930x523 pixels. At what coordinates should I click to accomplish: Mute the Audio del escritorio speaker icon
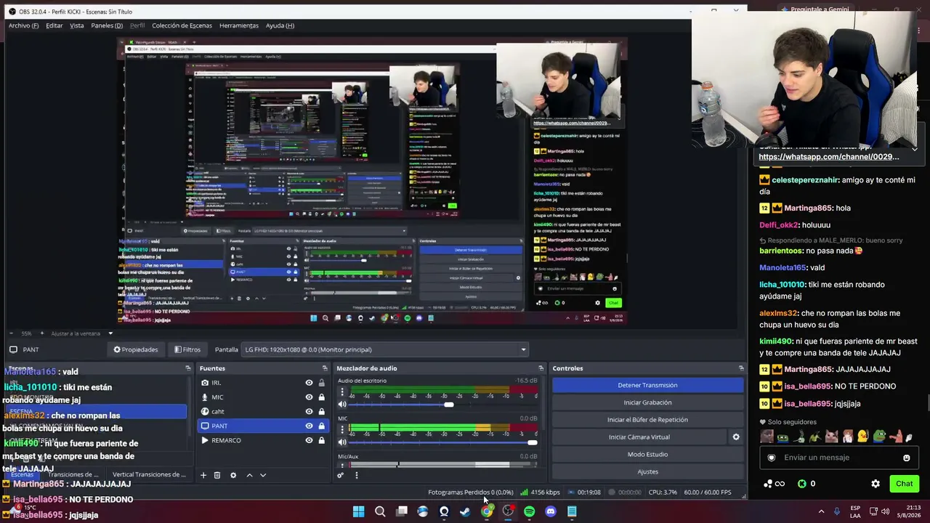pos(342,405)
